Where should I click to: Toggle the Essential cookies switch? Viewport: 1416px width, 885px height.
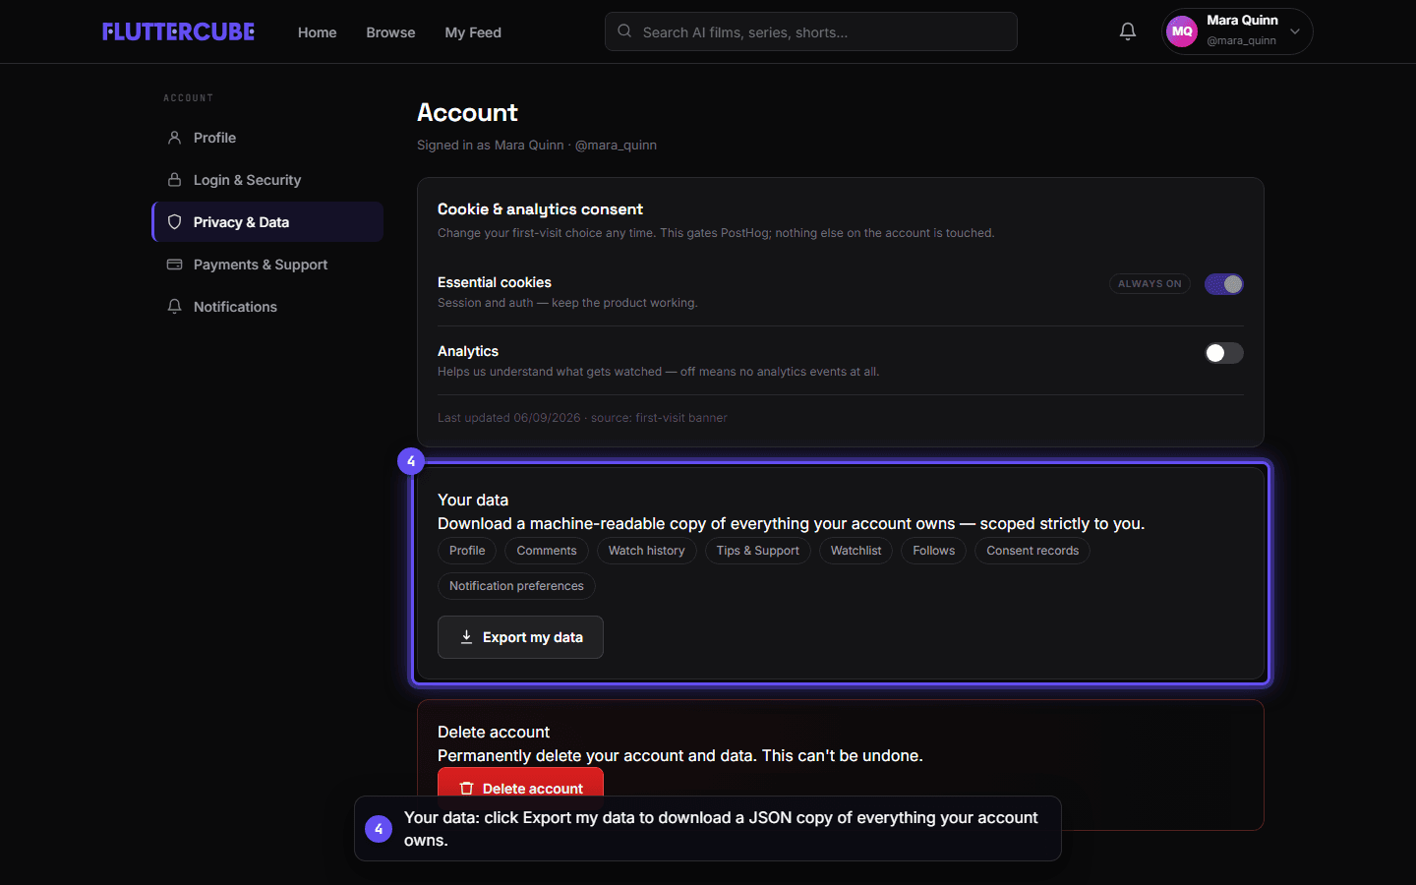(1224, 284)
